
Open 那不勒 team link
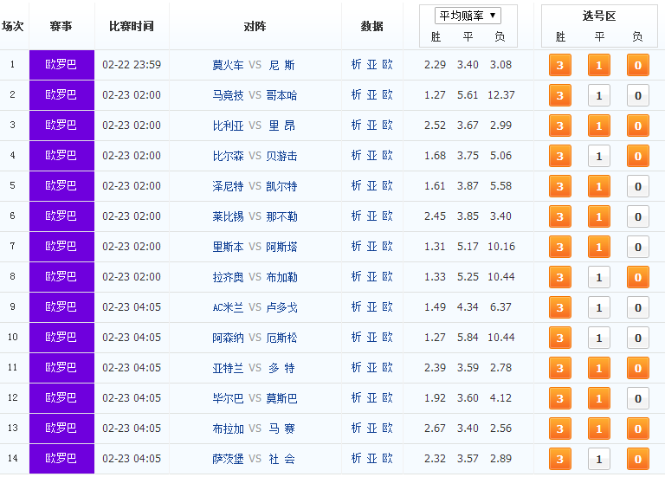[281, 216]
